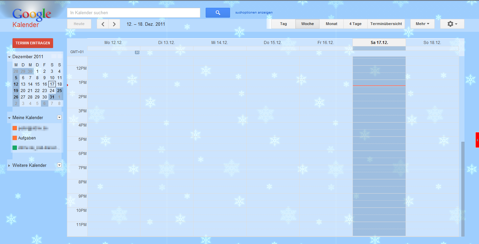Switch to the Terminübersicht view
The height and width of the screenshot is (244, 479).
click(386, 24)
